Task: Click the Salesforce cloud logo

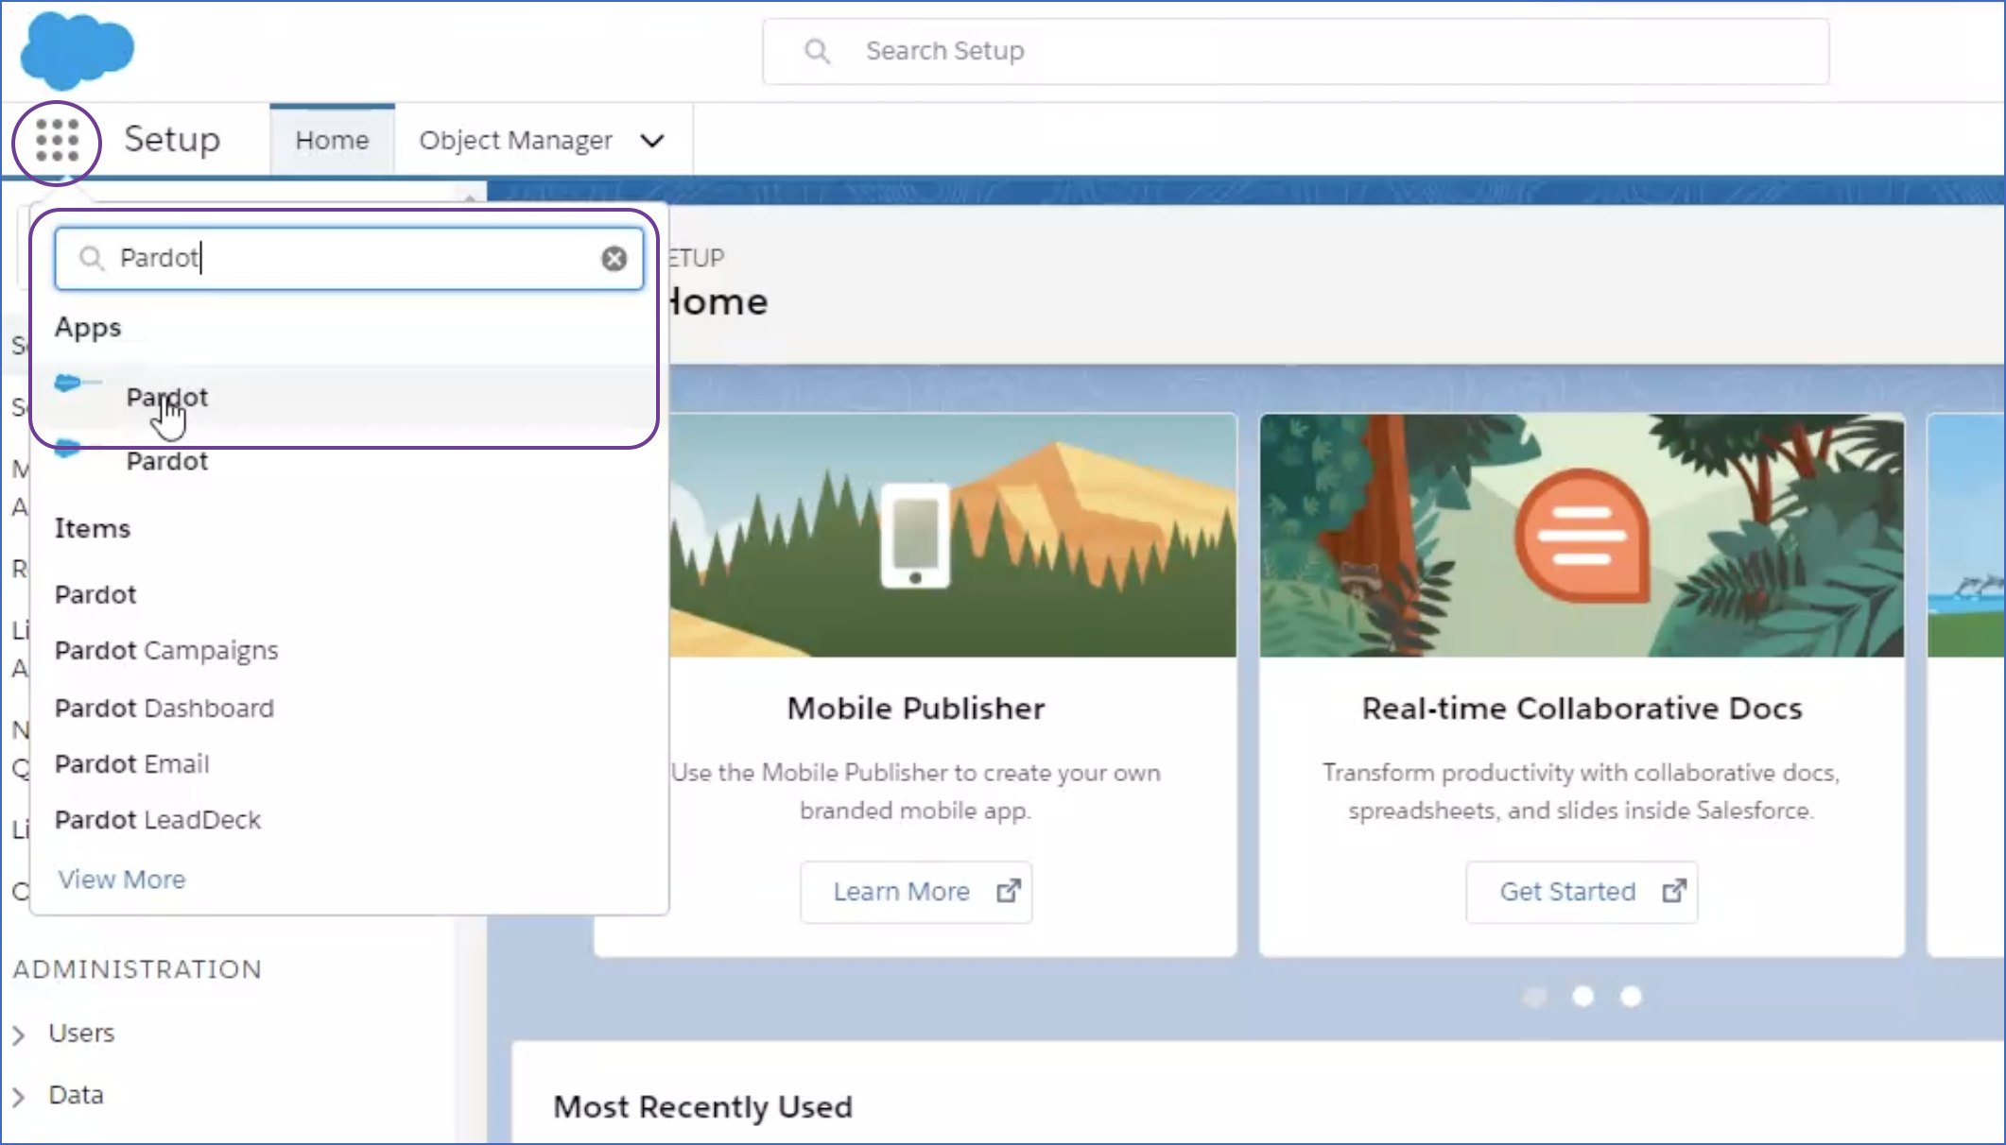Action: coord(78,50)
